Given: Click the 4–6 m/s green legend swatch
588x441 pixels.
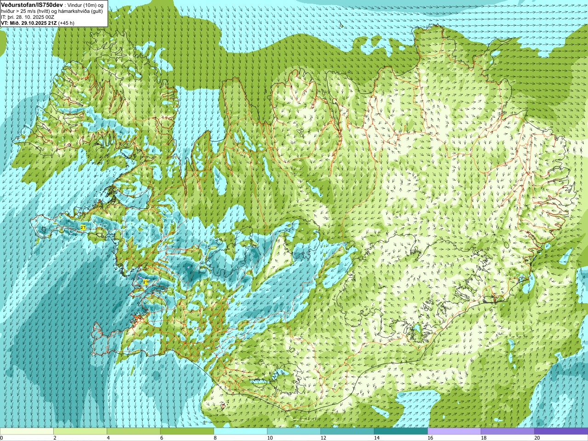Looking at the screenshot, I should [x=134, y=431].
